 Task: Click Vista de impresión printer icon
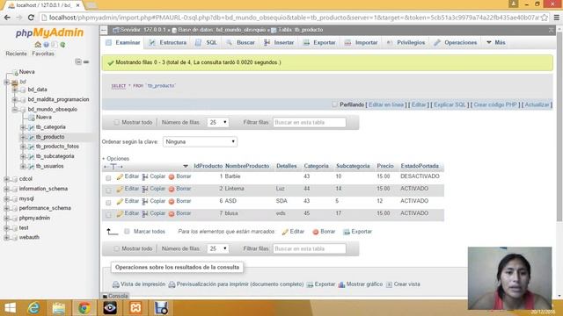pyautogui.click(x=116, y=284)
